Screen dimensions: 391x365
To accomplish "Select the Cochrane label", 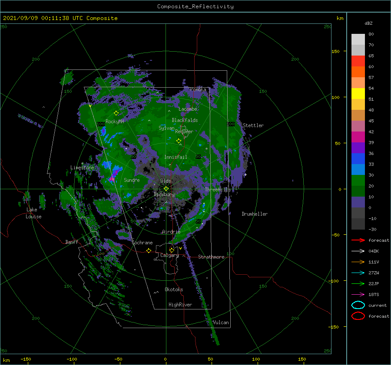I will 142,243.
